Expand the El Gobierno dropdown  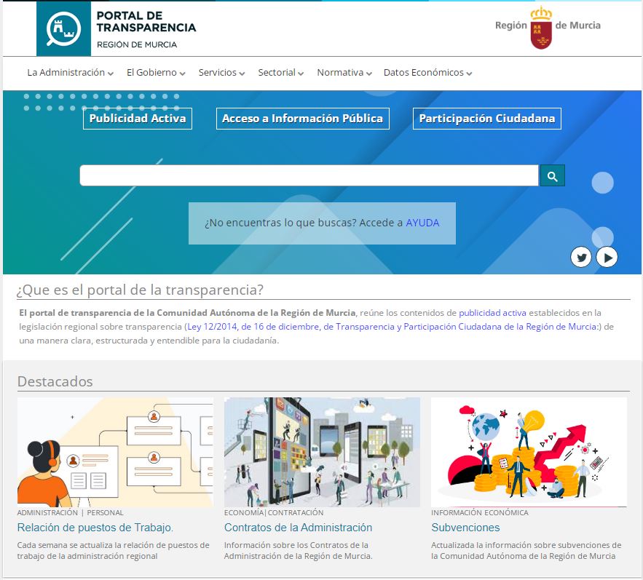click(x=155, y=73)
